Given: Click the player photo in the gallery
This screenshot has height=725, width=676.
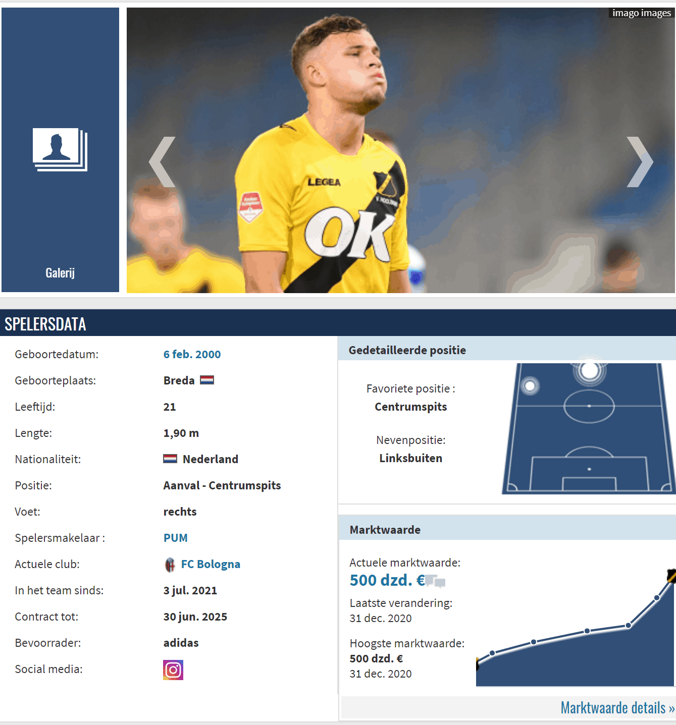Looking at the screenshot, I should pyautogui.click(x=401, y=150).
